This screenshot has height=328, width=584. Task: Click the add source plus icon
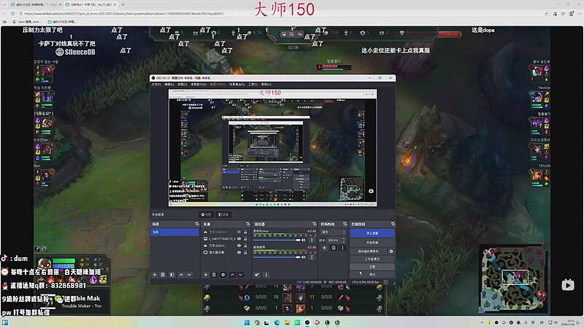[x=204, y=275]
